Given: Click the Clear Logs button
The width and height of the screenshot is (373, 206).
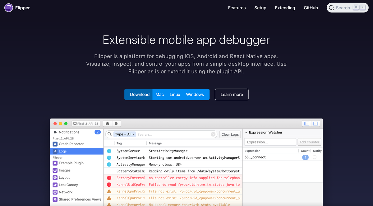Looking at the screenshot, I should tap(230, 134).
